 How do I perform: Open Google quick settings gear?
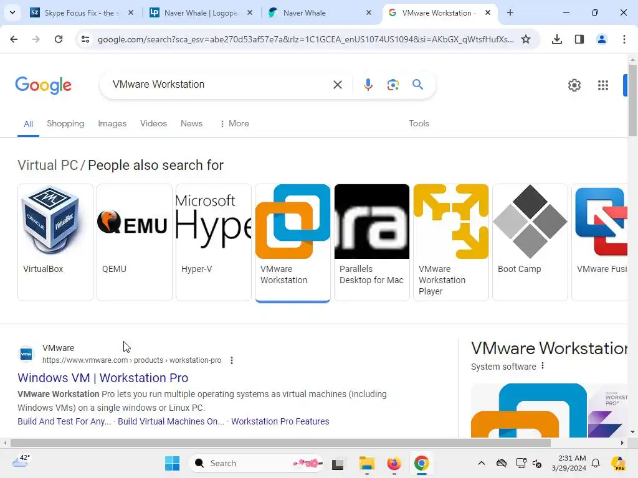[x=574, y=85]
